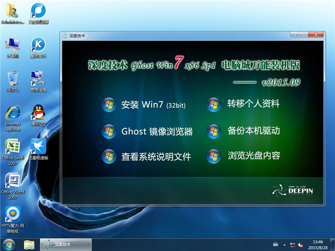
Task: Launch Internet Explorer from the desktop
Action: tap(13, 118)
